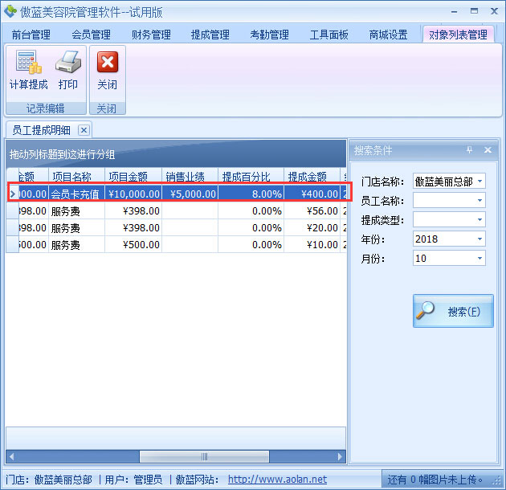Click the horizontal scrollbar thumb
Screen dimensions: 506x490
[x=204, y=456]
